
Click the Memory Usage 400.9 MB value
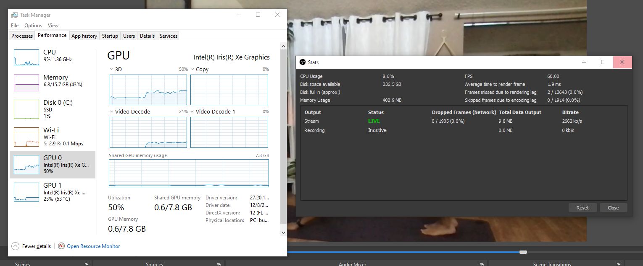[392, 100]
